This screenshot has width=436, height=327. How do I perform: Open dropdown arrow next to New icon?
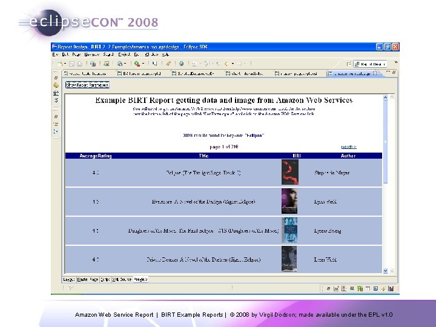tap(65, 64)
